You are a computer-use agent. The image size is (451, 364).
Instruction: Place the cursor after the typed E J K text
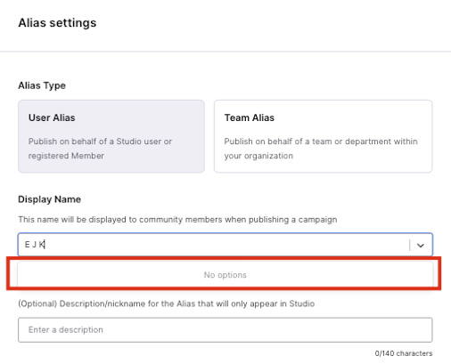pyautogui.click(x=45, y=245)
